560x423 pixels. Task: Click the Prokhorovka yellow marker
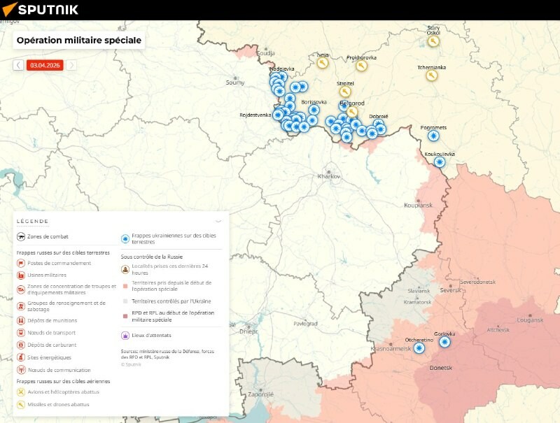pos(361,66)
